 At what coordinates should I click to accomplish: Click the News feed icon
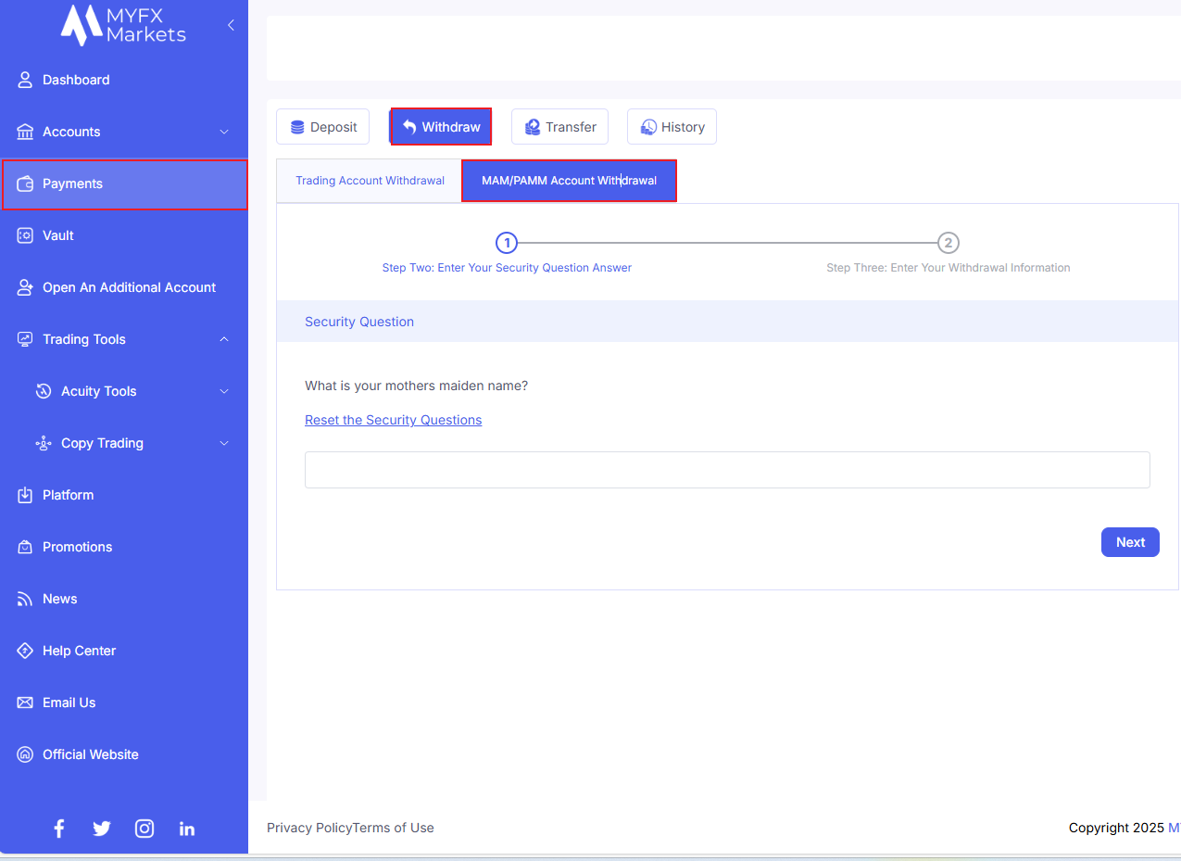(25, 599)
